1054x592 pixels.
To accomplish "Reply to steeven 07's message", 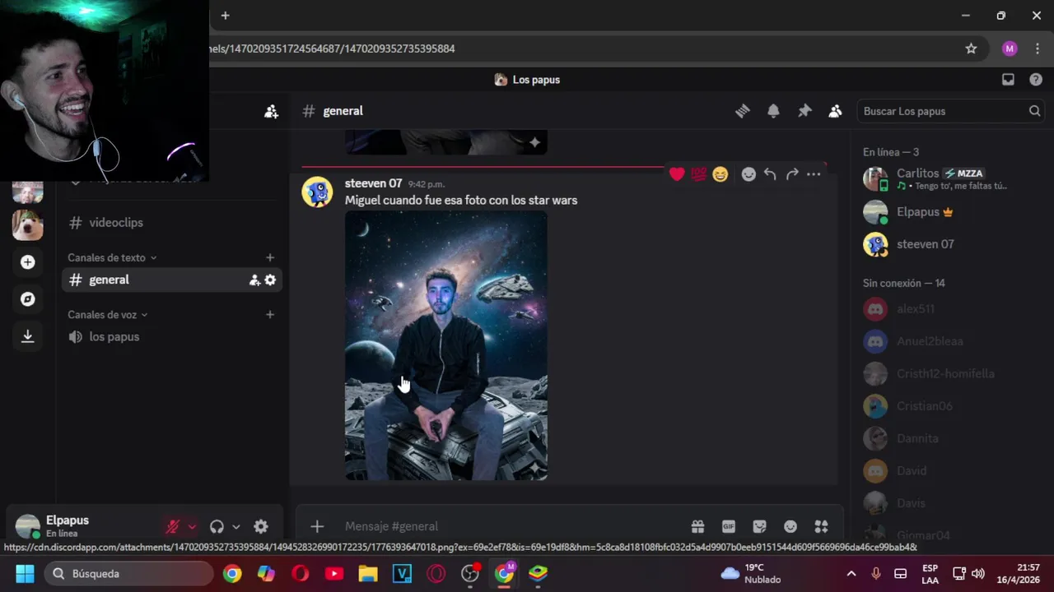I will click(x=770, y=174).
